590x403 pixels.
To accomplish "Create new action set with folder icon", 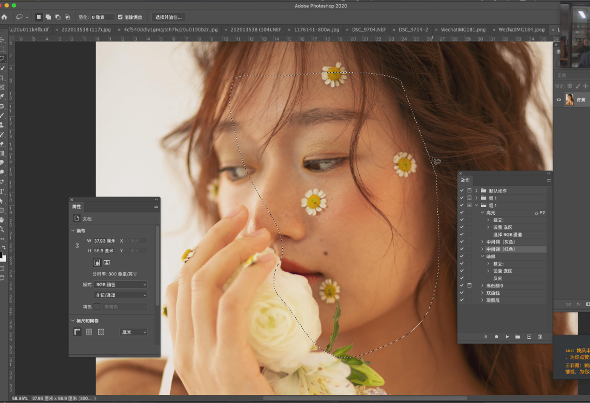I will pos(518,336).
